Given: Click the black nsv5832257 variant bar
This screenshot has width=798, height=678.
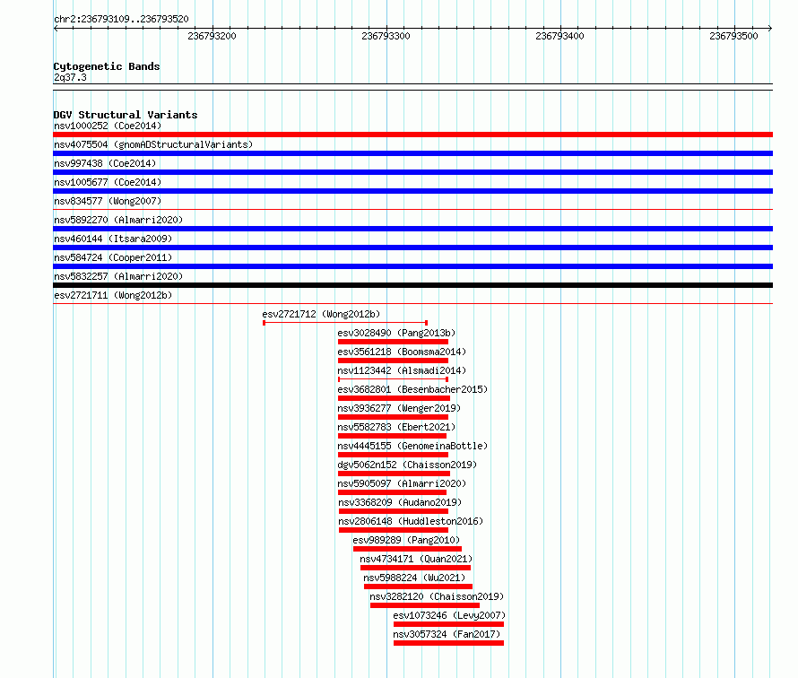Looking at the screenshot, I should pos(412,285).
